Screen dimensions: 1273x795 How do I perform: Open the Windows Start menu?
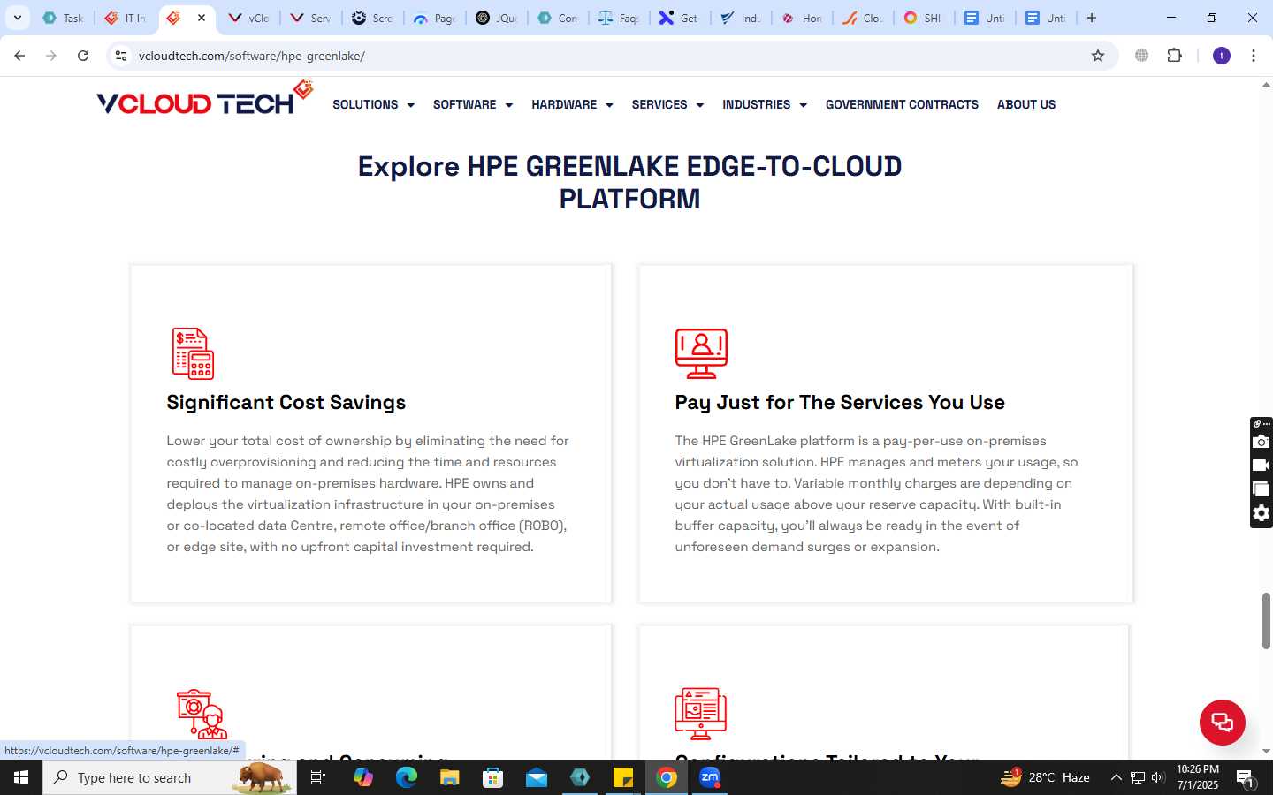pos(21,777)
